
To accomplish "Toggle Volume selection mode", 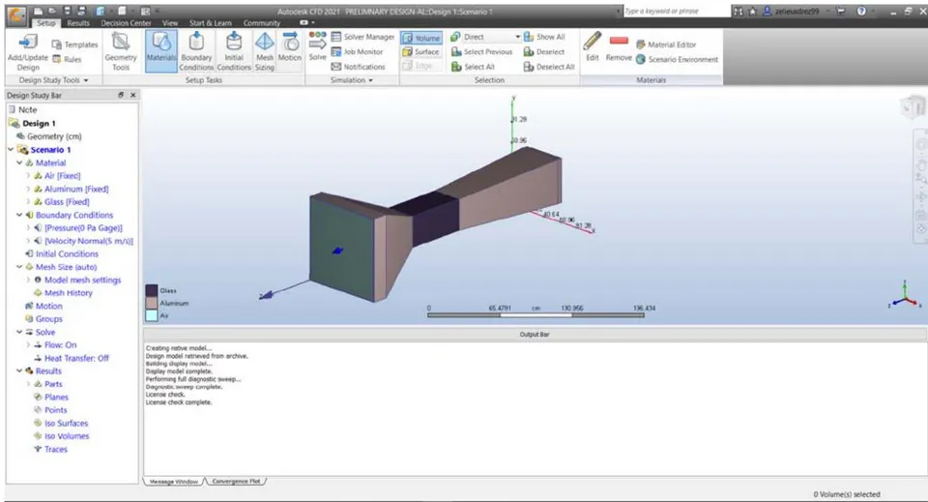I will pos(420,38).
